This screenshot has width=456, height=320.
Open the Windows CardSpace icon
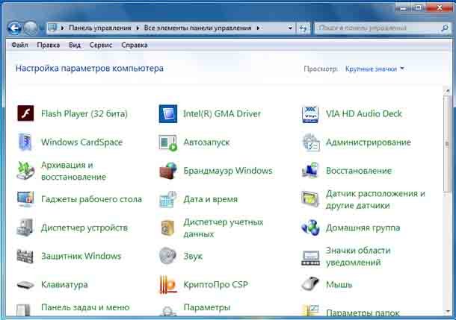pyautogui.click(x=25, y=142)
